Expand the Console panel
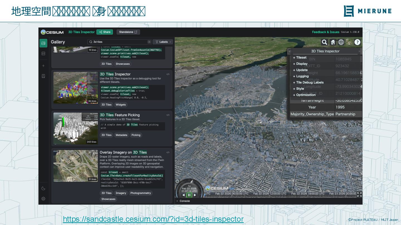Image resolution: width=401 pixels, height=225 pixels. [183, 201]
